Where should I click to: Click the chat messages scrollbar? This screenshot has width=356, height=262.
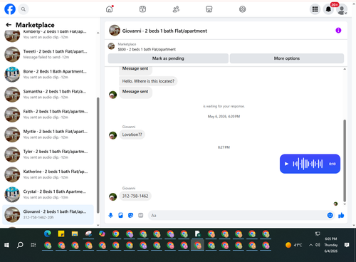pos(345,160)
